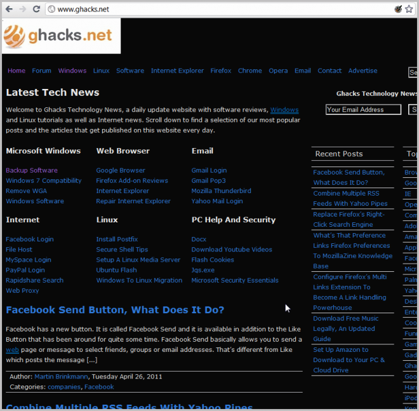The width and height of the screenshot is (419, 411).
Task: Open the Internet Explorer navigation menu item
Action: coord(177,71)
